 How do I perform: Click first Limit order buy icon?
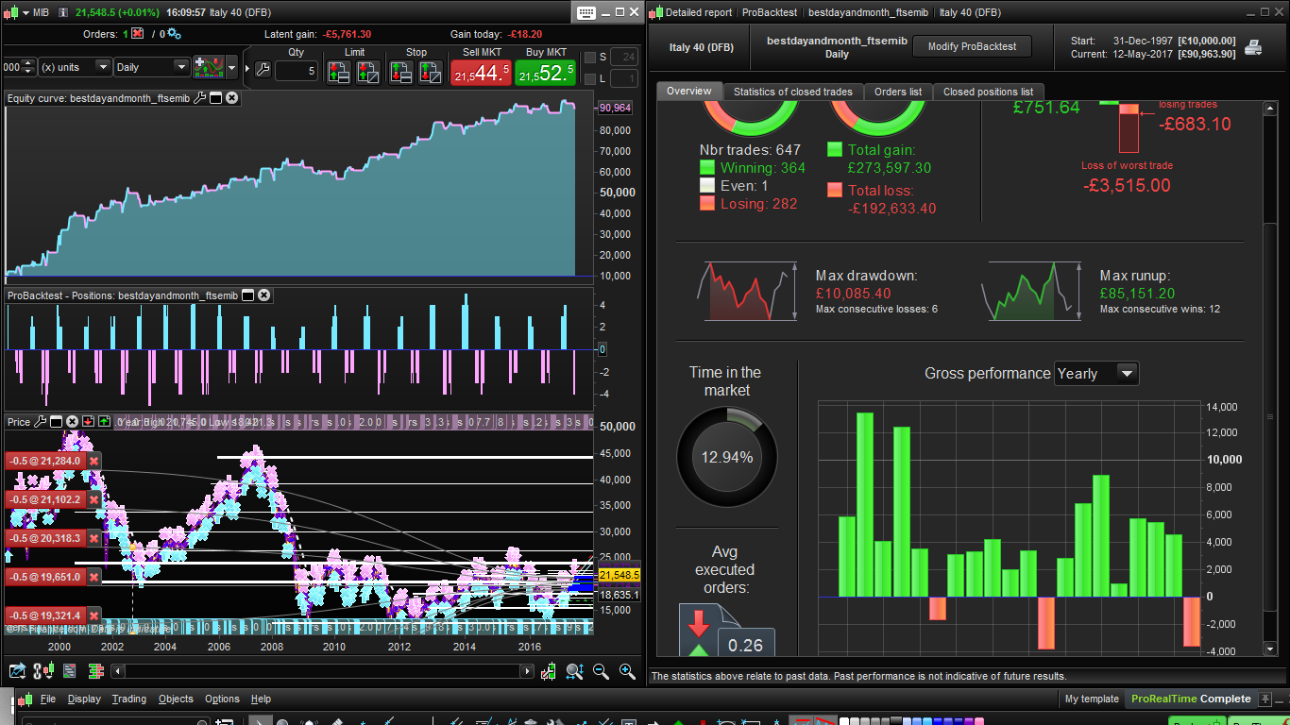point(340,72)
